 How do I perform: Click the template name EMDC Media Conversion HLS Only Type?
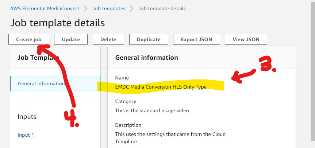coord(161,87)
